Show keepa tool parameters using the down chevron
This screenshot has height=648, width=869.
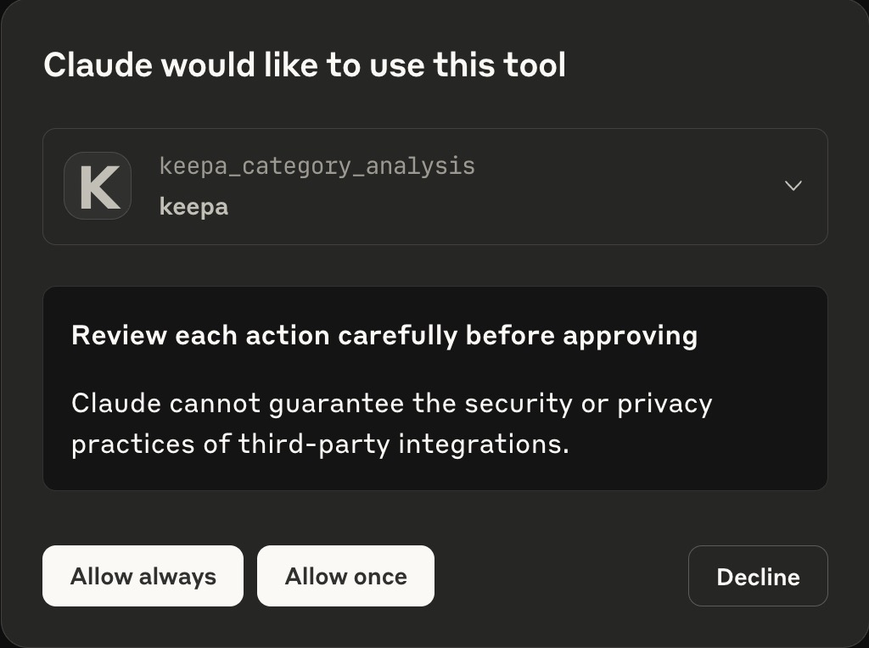point(793,186)
